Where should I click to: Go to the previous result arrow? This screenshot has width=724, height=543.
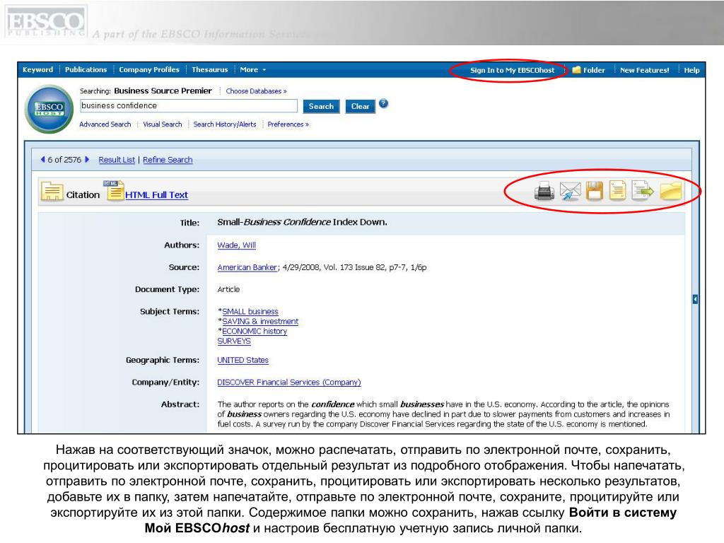click(x=43, y=159)
